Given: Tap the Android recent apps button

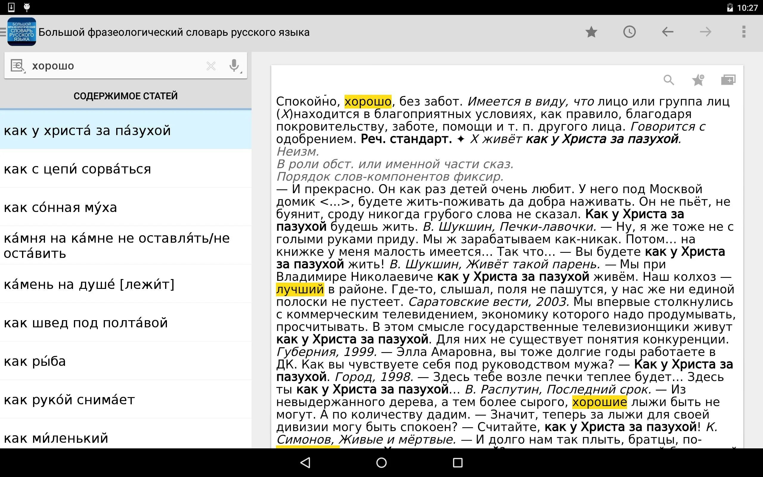Looking at the screenshot, I should click(x=458, y=462).
